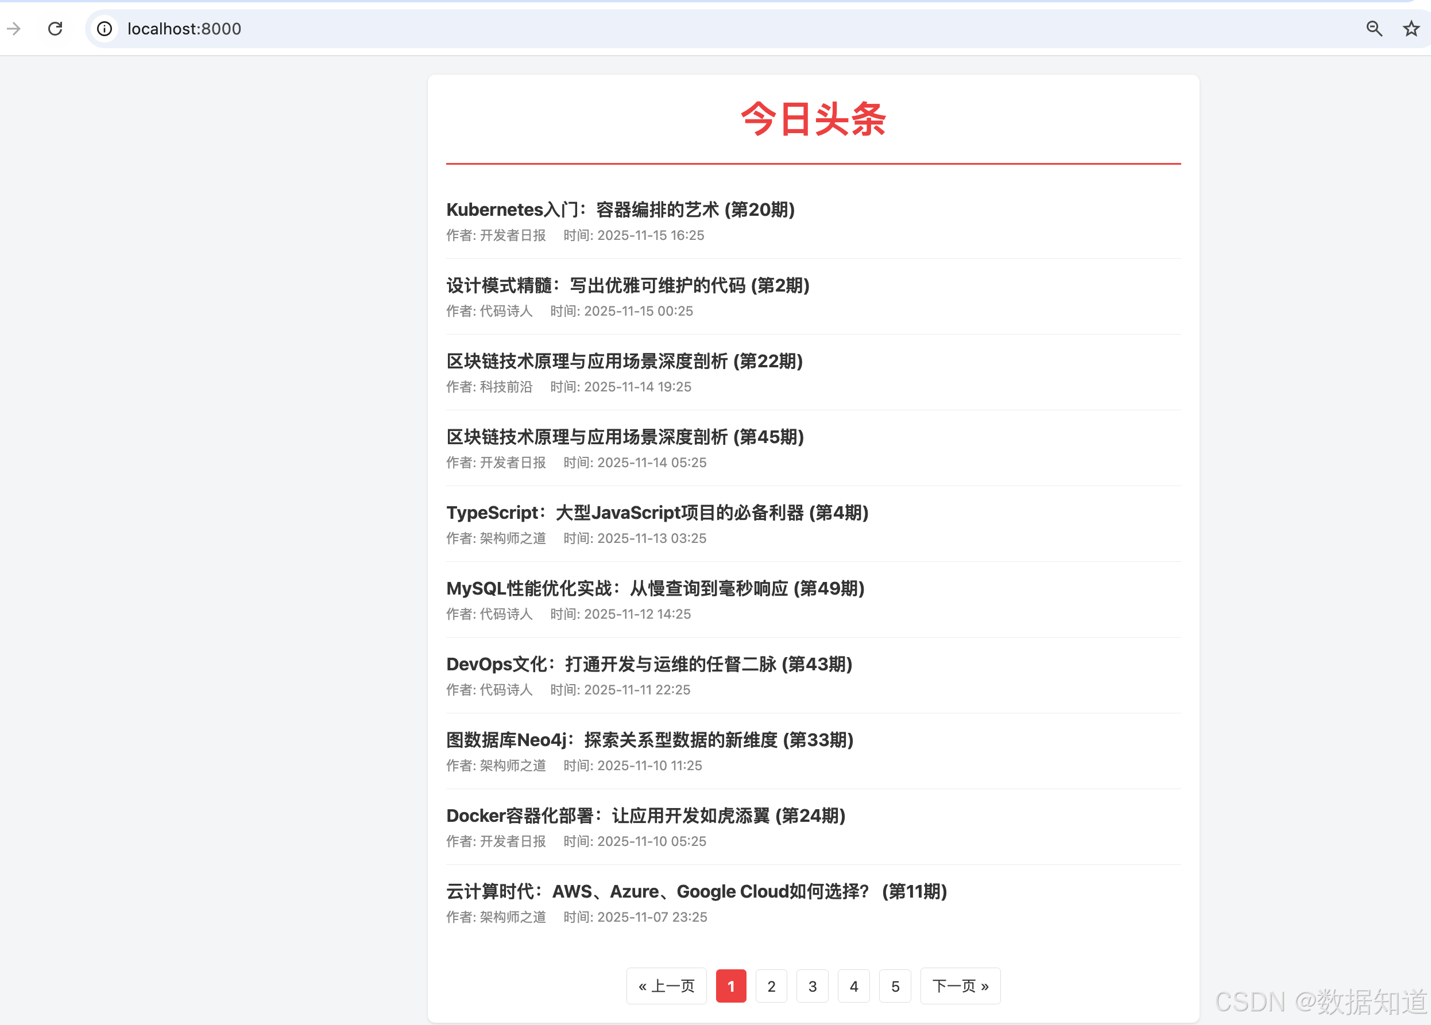Open DevOps文化 article (第43期)
Screen dimensions: 1431x1025
coord(649,663)
